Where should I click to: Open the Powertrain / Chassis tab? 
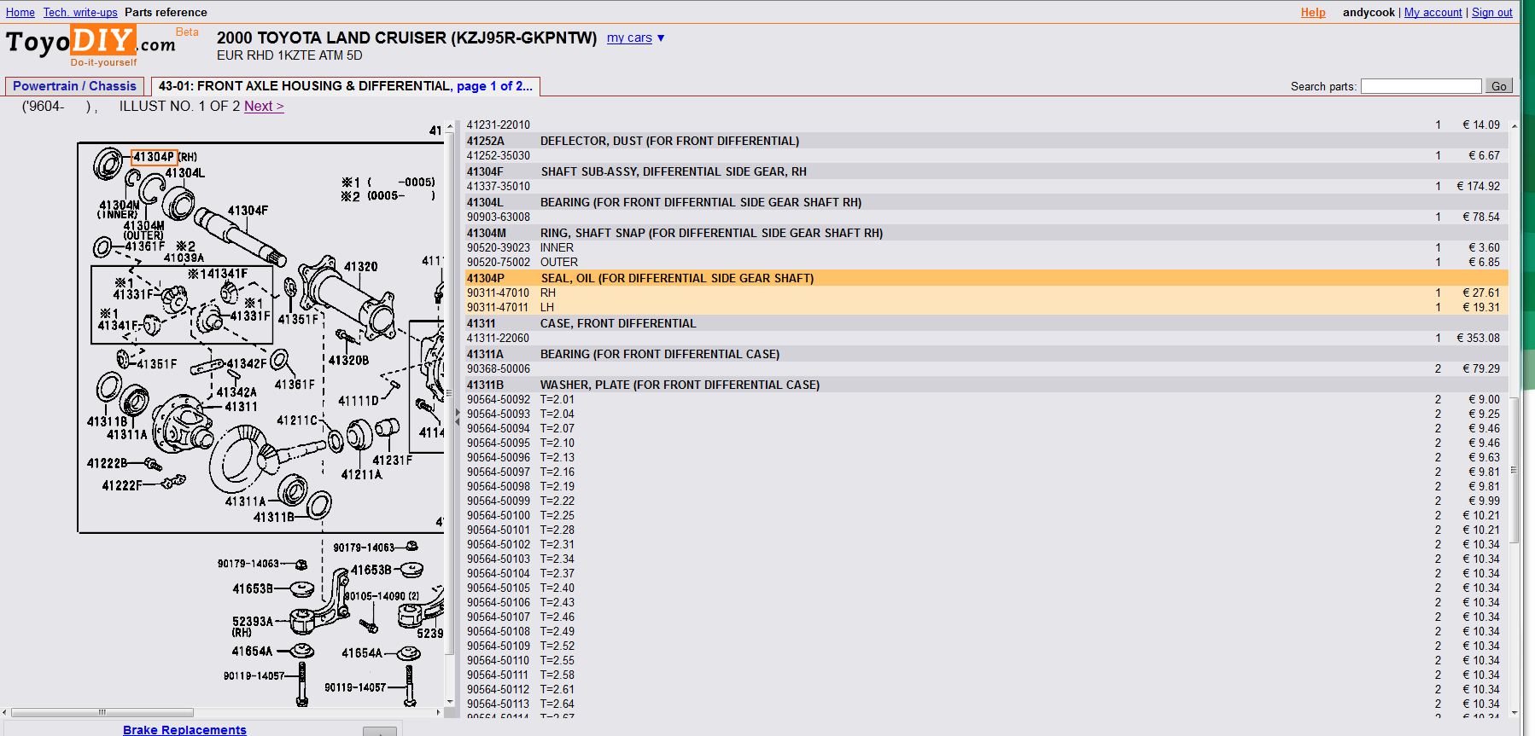74,86
